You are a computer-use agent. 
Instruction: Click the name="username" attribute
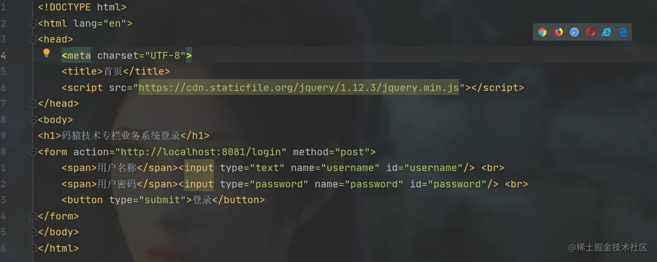(335, 168)
